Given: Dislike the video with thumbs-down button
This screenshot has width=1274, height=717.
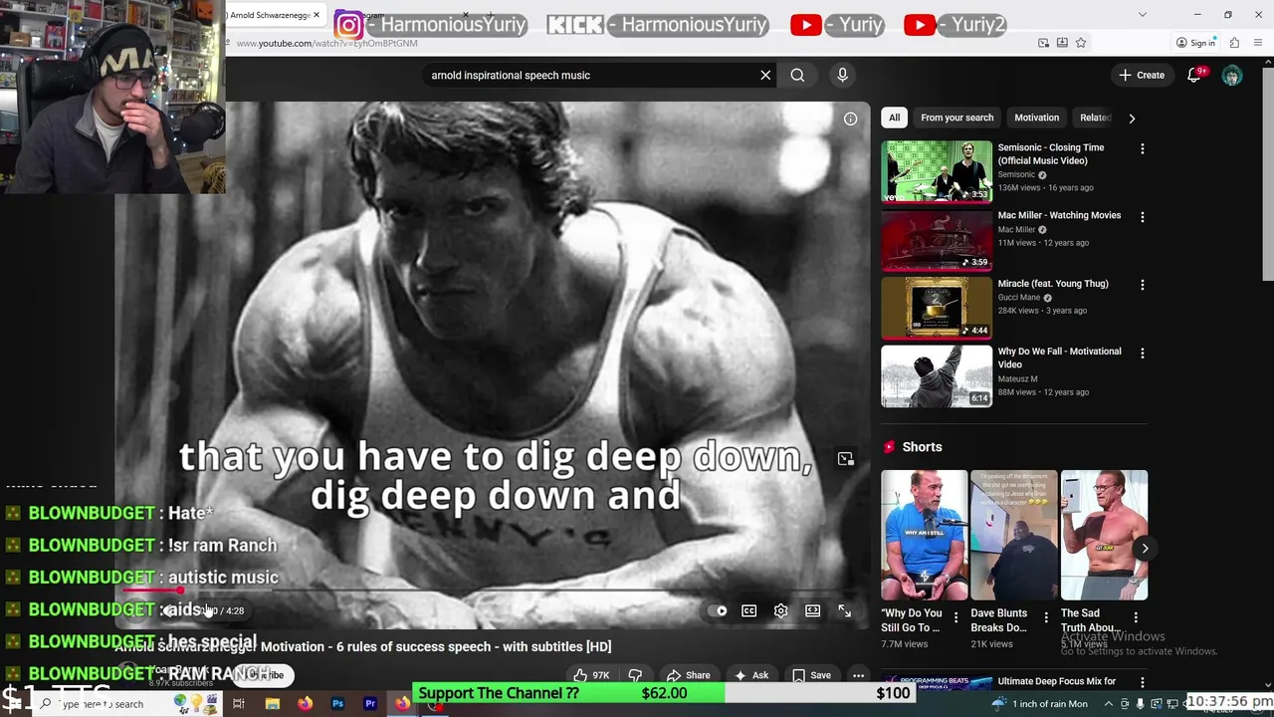Looking at the screenshot, I should [x=635, y=675].
